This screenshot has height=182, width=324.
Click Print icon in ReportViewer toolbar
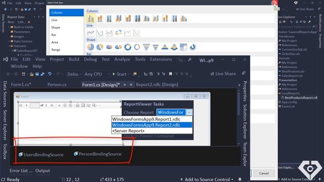tap(77, 106)
